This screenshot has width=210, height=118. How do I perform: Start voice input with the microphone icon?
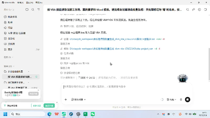coord(181,100)
